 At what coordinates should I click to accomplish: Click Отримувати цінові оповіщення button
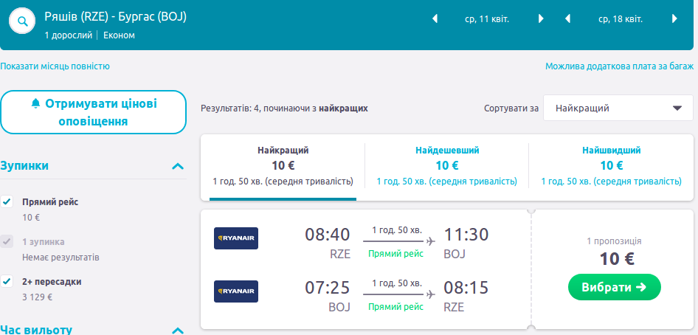pos(93,112)
